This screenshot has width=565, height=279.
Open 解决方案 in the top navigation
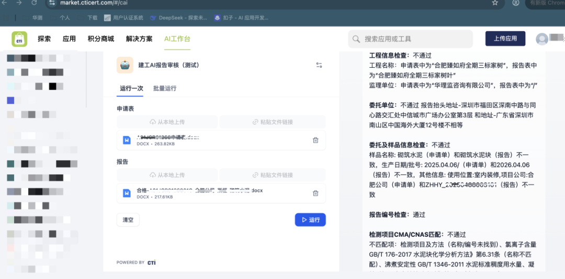[139, 39]
